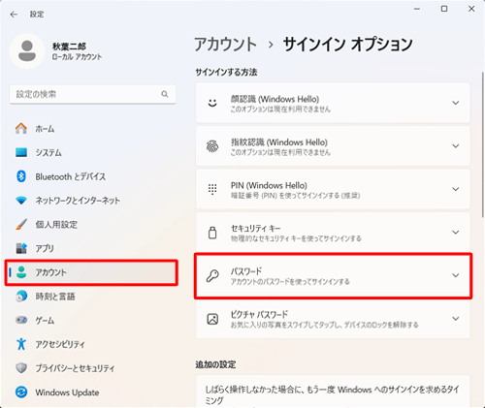Click the アプリ apps icon
Screen dimensions: 485x408
[21, 248]
